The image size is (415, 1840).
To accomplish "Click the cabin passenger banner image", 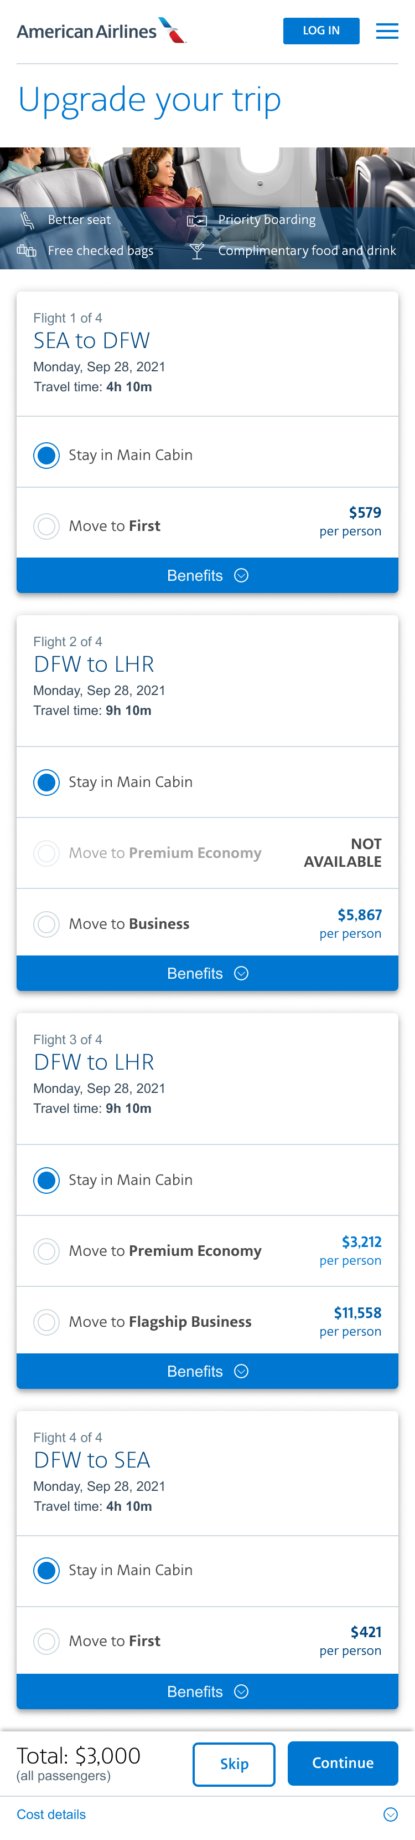I will [207, 177].
